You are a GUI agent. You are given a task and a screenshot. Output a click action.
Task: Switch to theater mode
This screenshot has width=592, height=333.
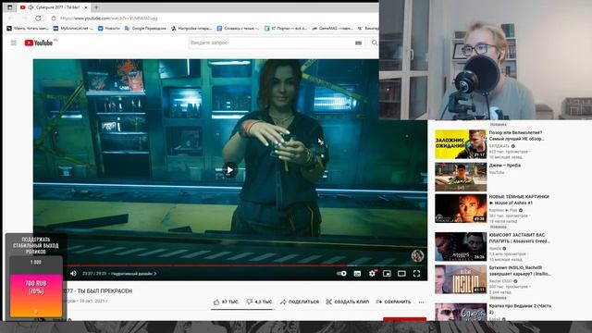pos(401,274)
